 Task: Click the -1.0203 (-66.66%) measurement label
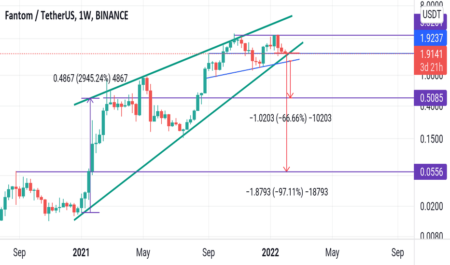coord(291,118)
